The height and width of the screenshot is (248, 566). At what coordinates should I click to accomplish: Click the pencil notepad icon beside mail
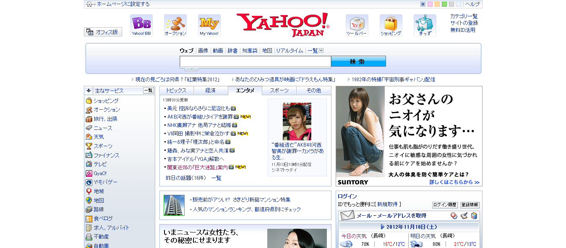(464, 216)
